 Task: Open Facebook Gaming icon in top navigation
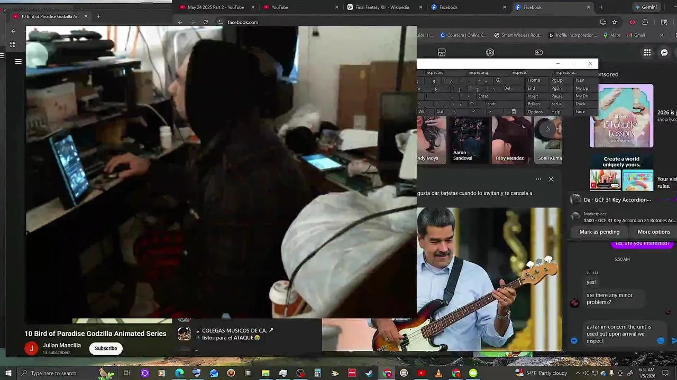pos(538,52)
